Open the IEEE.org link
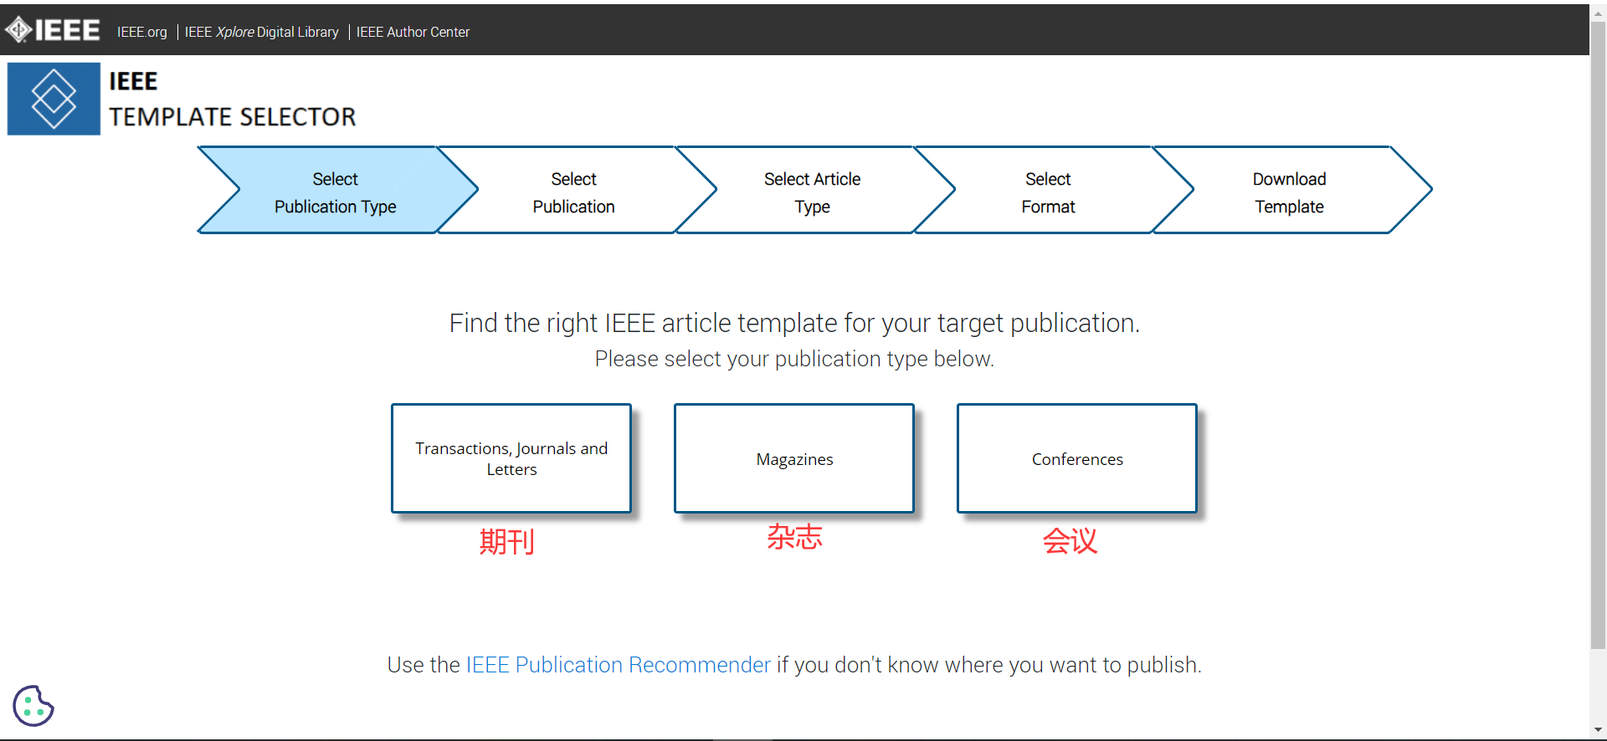 pos(142,32)
